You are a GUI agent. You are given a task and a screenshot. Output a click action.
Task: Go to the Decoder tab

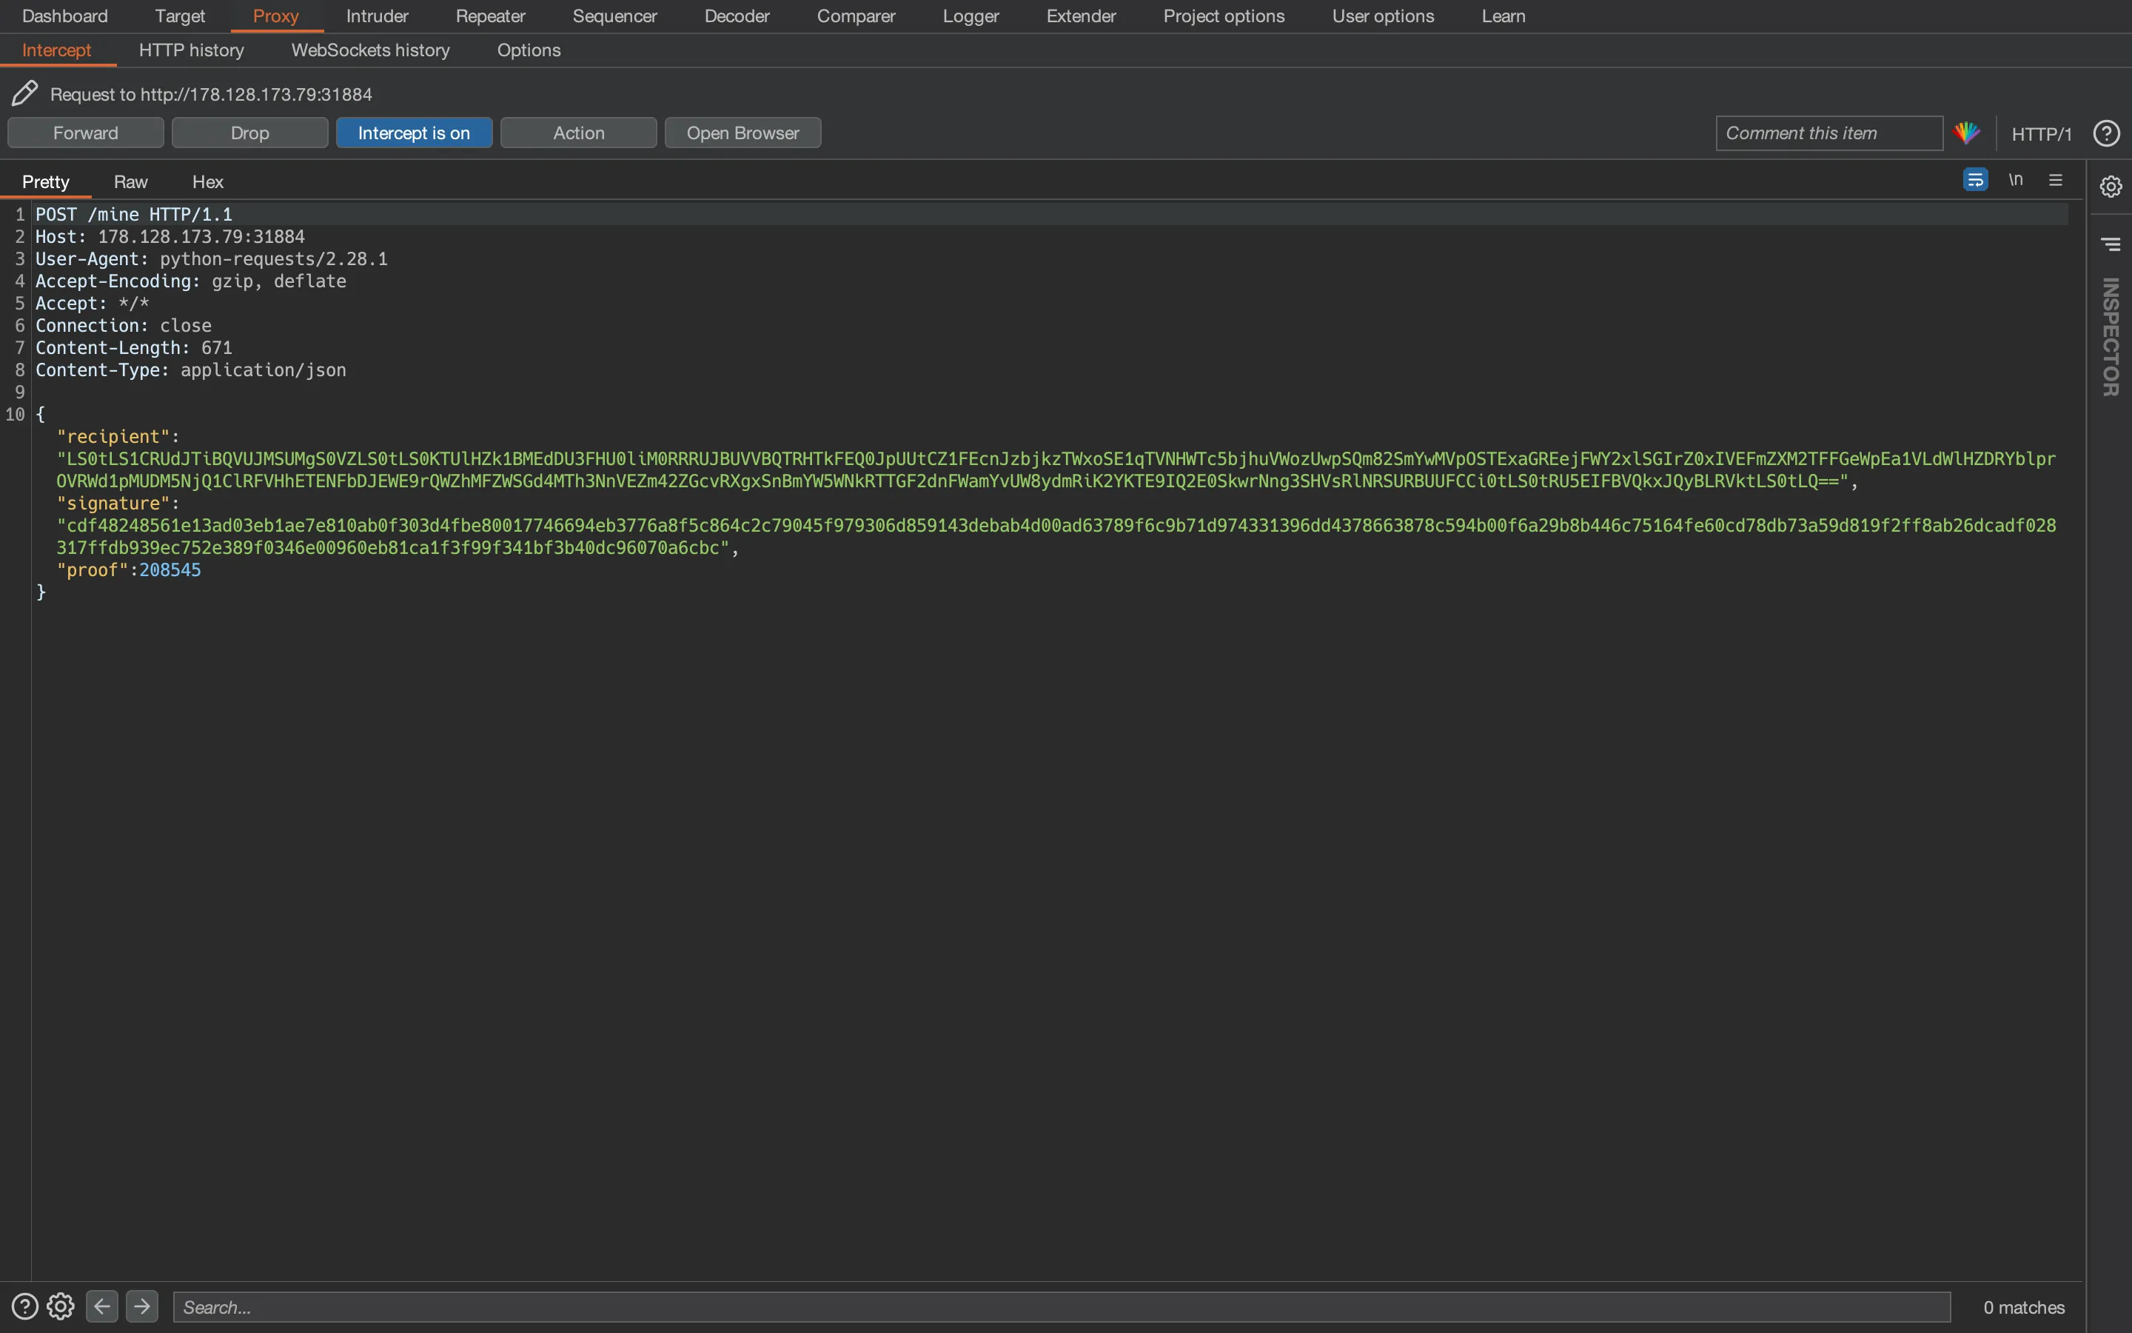[x=737, y=16]
